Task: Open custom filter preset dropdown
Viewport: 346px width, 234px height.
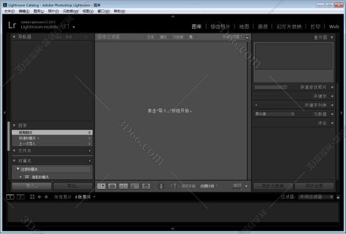Action: (232, 37)
